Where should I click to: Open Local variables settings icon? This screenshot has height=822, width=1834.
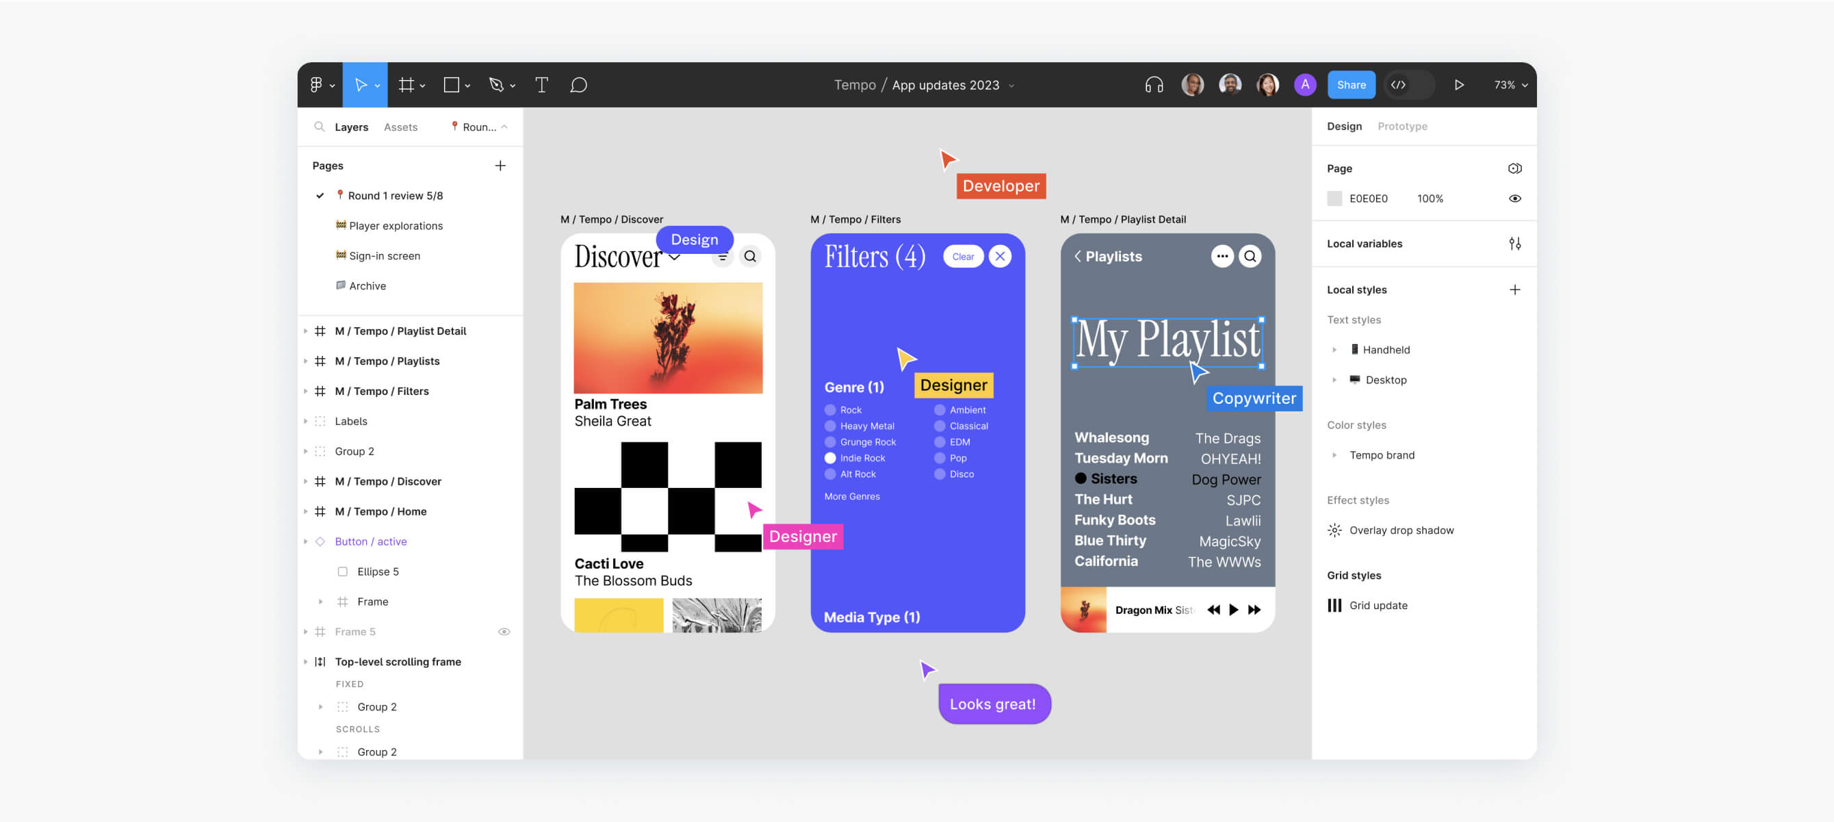click(1514, 244)
